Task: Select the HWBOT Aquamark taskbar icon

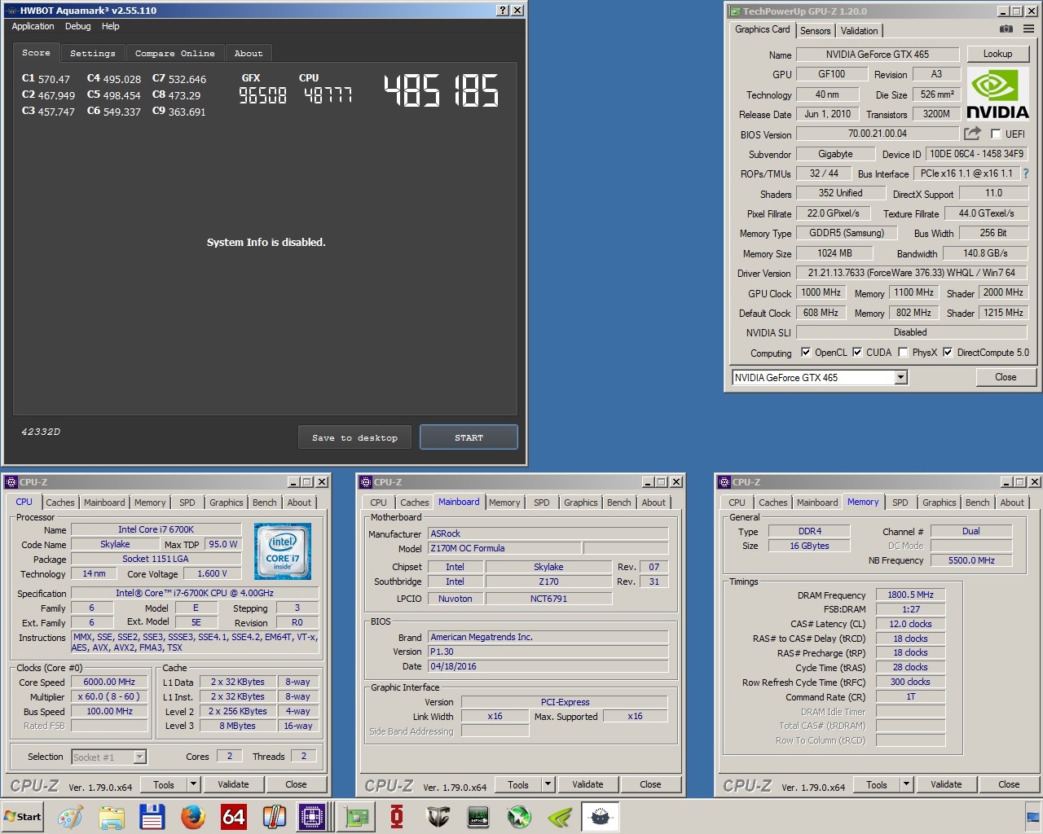Action: (601, 817)
